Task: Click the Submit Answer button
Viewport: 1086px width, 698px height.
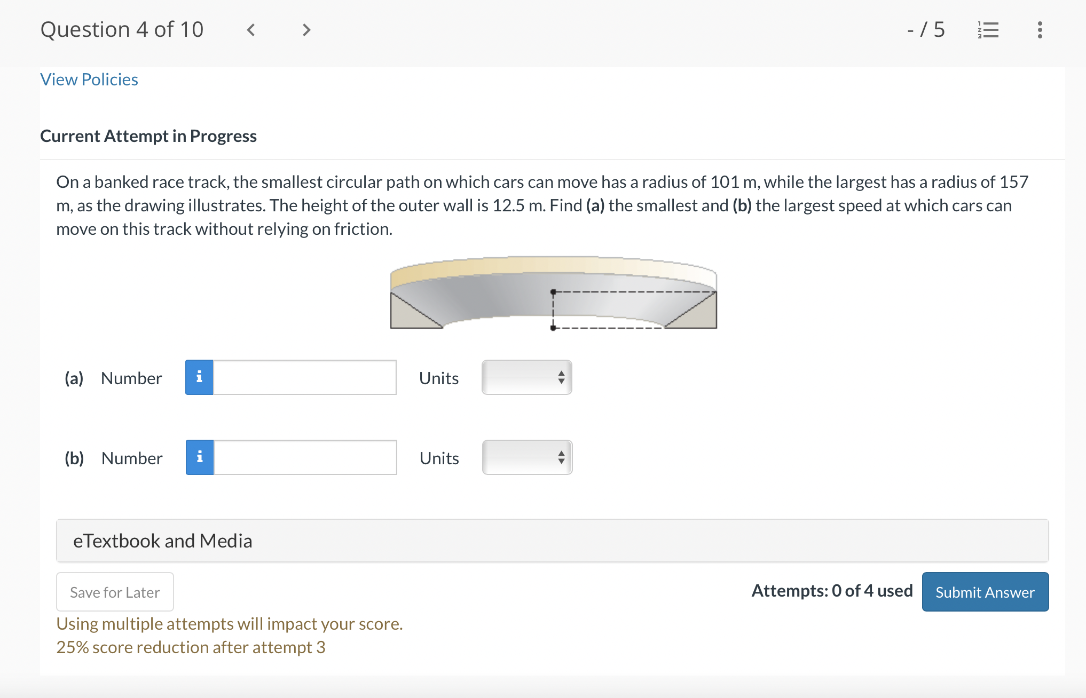Action: (985, 592)
